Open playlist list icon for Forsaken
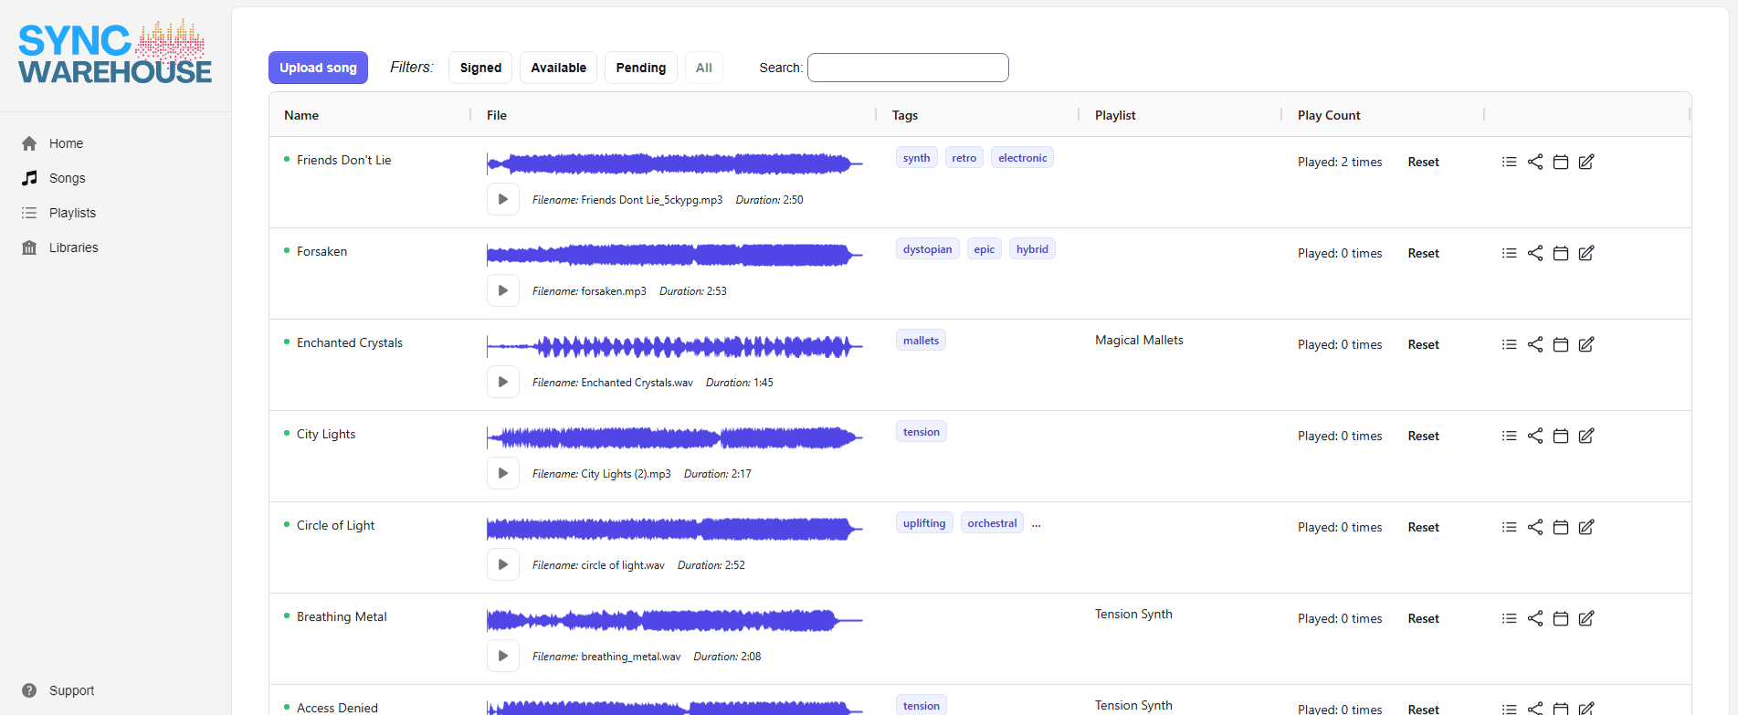 pos(1509,253)
